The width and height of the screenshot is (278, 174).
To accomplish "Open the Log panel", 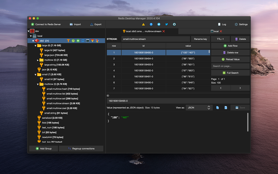I will pos(222,24).
